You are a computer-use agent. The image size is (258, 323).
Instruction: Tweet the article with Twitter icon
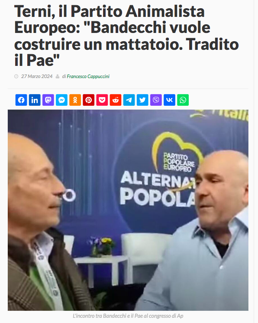click(x=142, y=100)
